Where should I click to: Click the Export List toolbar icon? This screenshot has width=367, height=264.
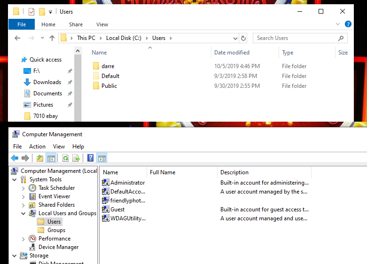[76, 158]
